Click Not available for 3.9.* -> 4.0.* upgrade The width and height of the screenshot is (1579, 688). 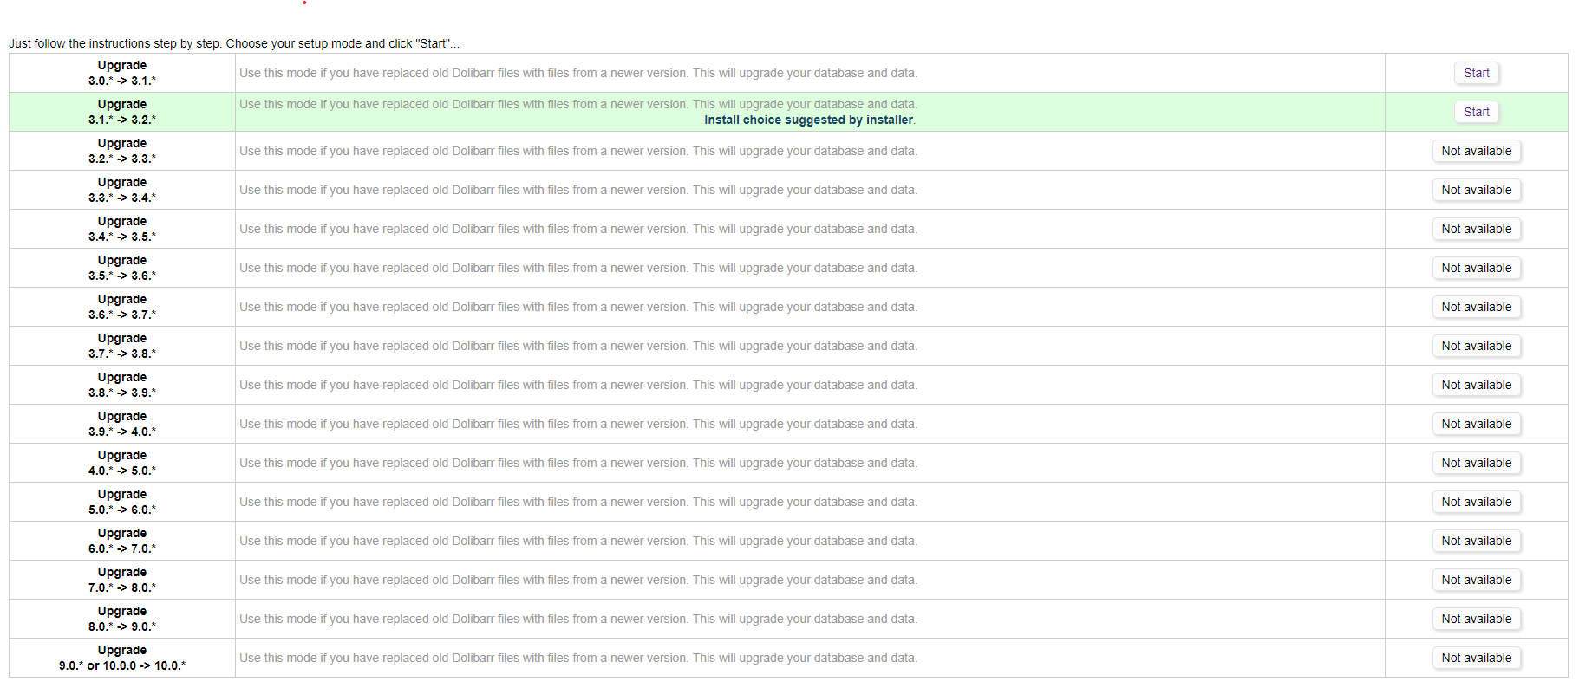point(1476,424)
